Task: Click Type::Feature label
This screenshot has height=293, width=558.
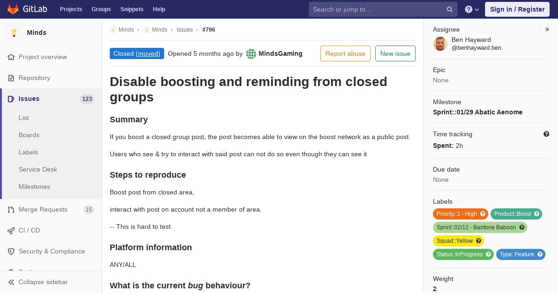Action: coord(517,254)
